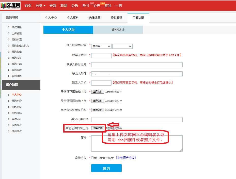Switch to the 头像设置 tab

(x=95, y=18)
